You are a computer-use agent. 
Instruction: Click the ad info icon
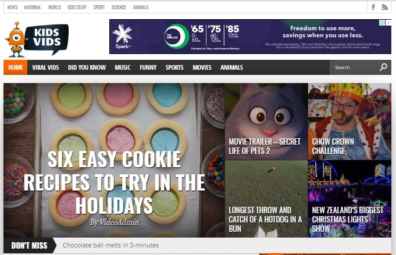click(x=382, y=23)
